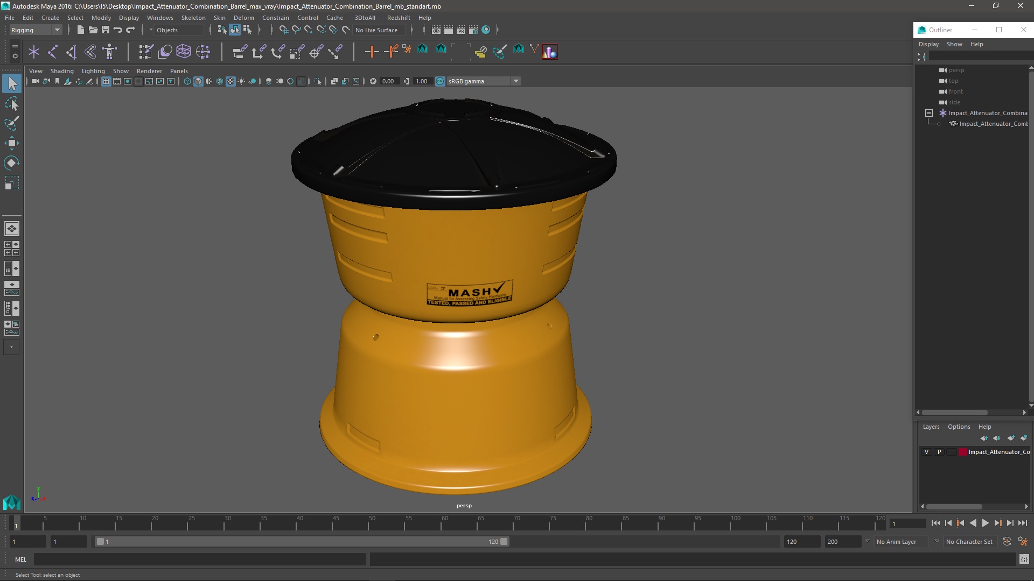Open the Render View clapperboard icon
The image size is (1034, 581).
pyautogui.click(x=436, y=30)
